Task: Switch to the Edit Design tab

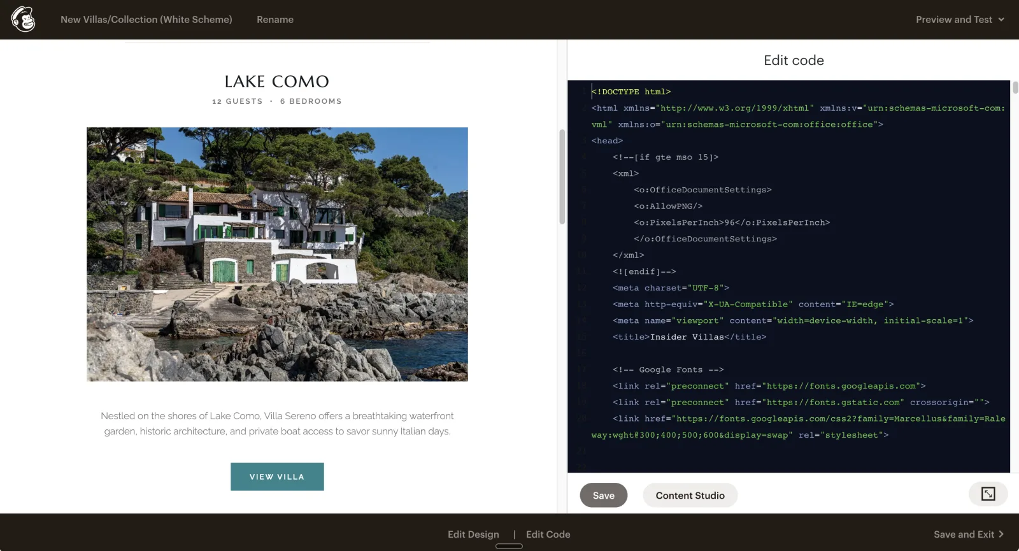Action: 473,534
